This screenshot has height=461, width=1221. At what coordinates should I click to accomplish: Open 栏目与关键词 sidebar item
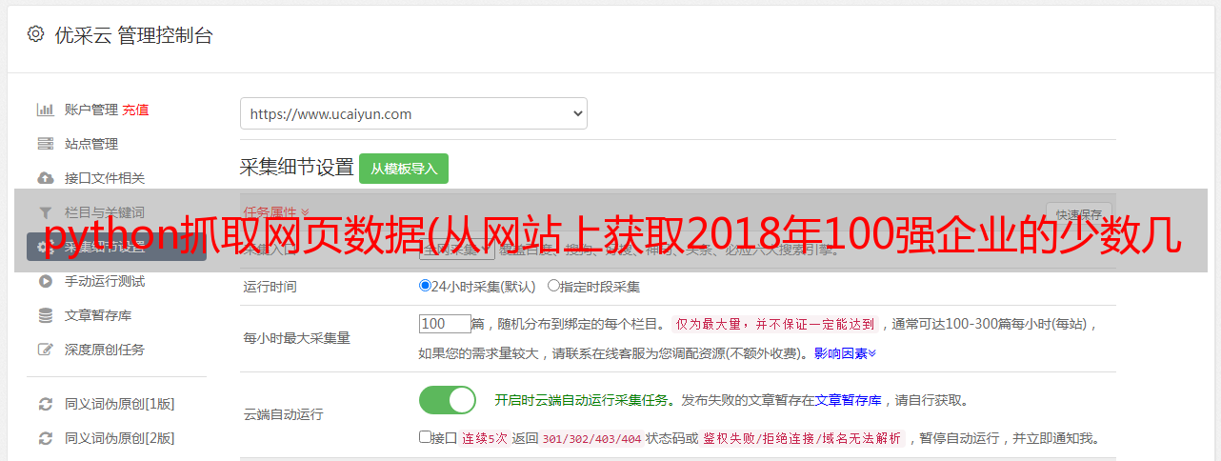[x=105, y=212]
